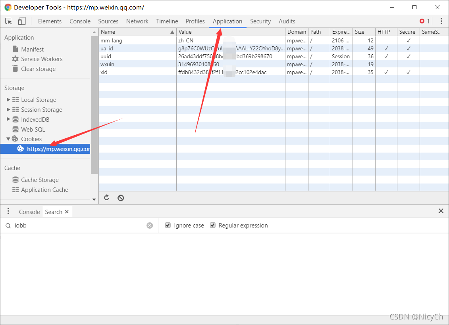Sort cookies by the Expires column header
The height and width of the screenshot is (325, 449).
pyautogui.click(x=341, y=32)
